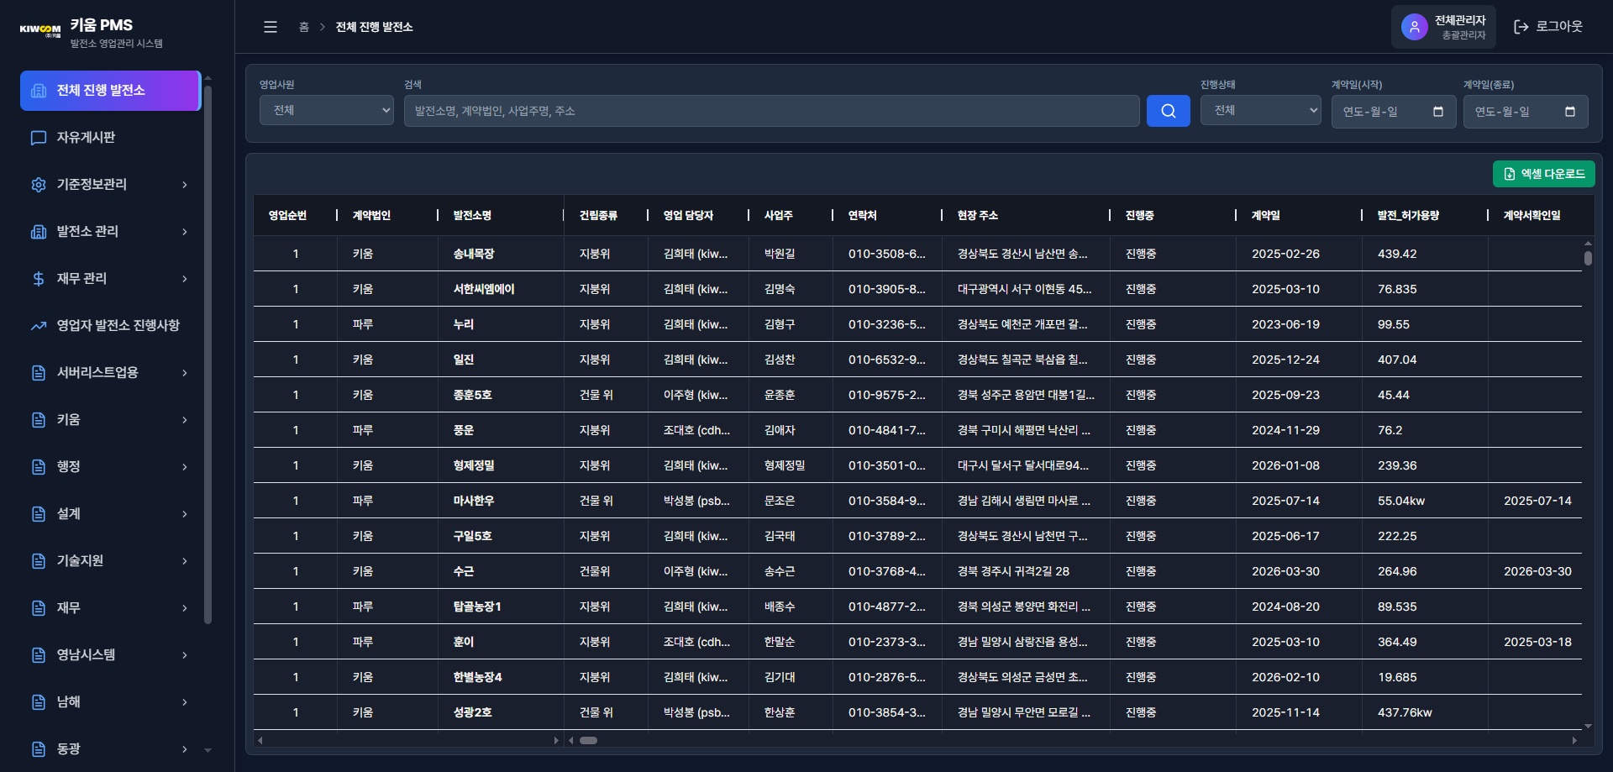Expand 서버리스트업용 submenu chevron
This screenshot has width=1613, height=772.
185,373
